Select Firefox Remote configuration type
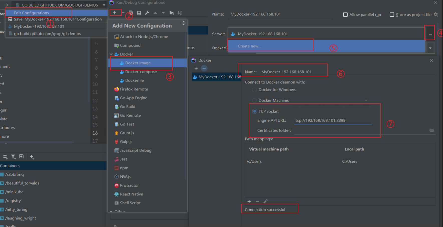Screen dimensions: 443x227 (x=147, y=89)
